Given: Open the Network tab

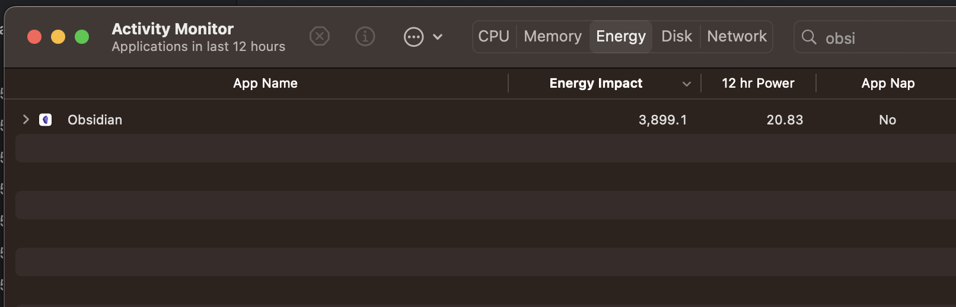Looking at the screenshot, I should point(737,37).
